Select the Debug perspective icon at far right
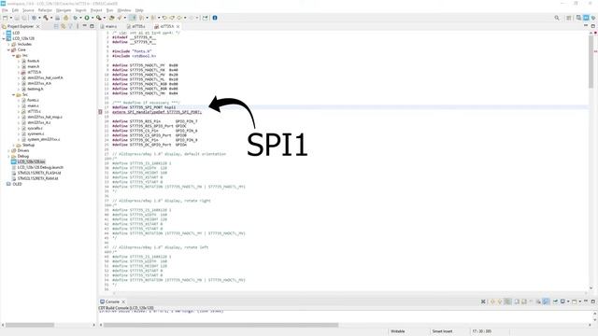The width and height of the screenshot is (598, 336). click(593, 18)
